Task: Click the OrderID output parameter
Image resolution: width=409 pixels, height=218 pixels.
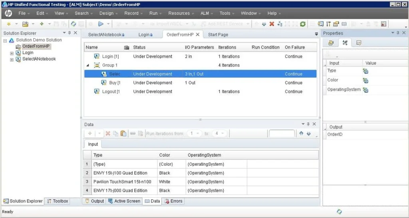Action: click(x=335, y=134)
